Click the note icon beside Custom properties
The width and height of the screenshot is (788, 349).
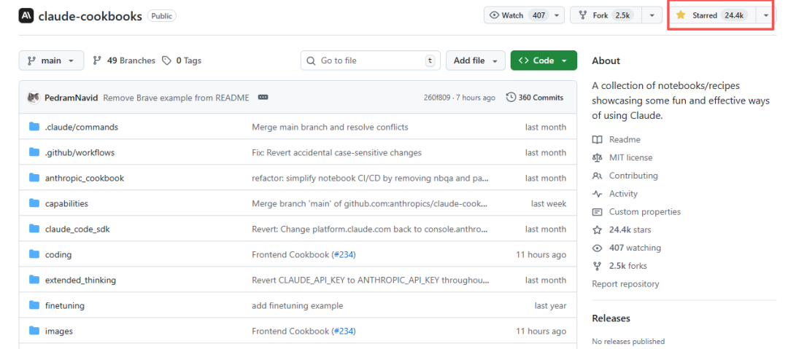[x=597, y=212]
